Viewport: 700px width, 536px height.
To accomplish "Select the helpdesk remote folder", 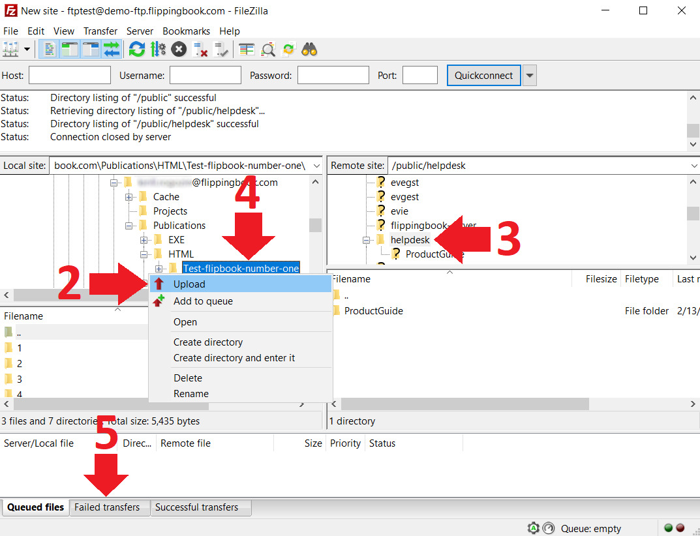I will click(410, 240).
